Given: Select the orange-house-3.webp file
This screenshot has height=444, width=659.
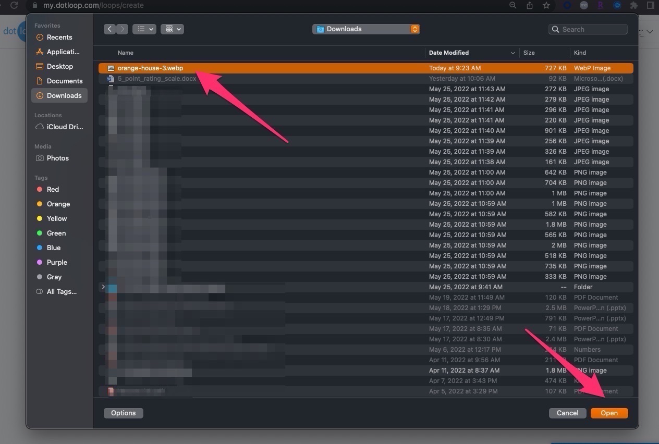Looking at the screenshot, I should pyautogui.click(x=150, y=68).
